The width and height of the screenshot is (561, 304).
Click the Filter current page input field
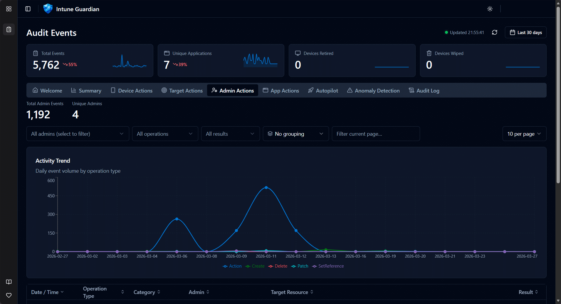point(376,134)
